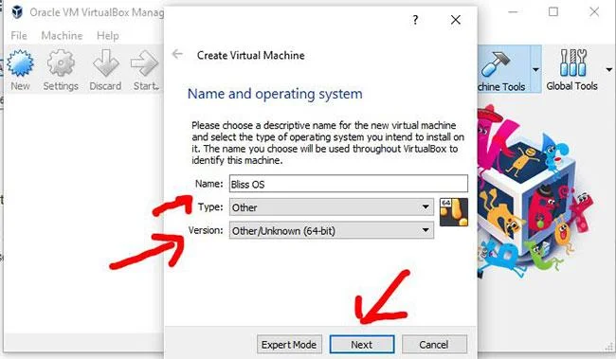Close the VirtualBox Manager window
Screen dimensions: 616x359
coord(594,11)
